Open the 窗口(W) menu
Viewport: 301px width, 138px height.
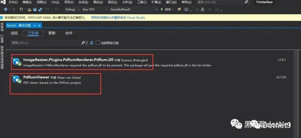pos(171,2)
